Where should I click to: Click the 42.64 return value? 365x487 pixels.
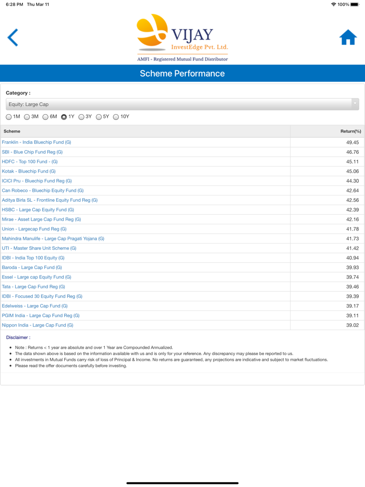(352, 191)
